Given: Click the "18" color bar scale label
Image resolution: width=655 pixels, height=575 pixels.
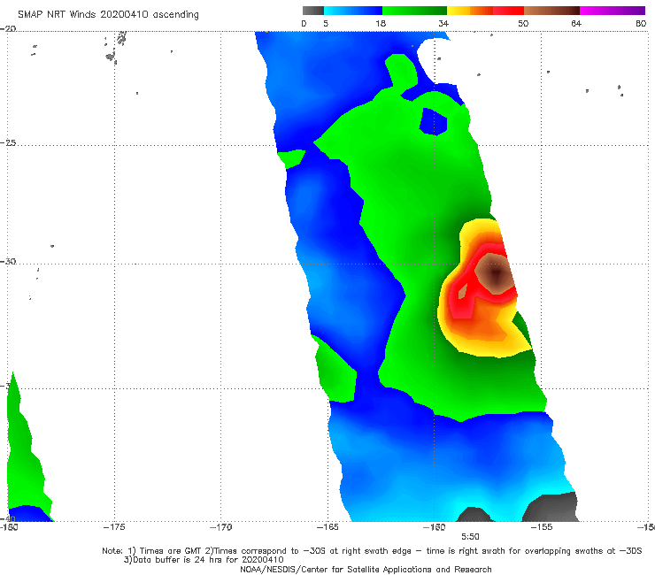Looking at the screenshot, I should point(381,23).
